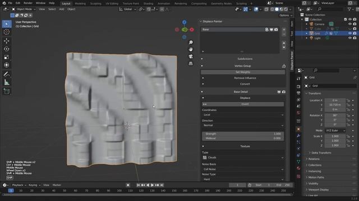Move layer up arrow in list

[x=284, y=43]
